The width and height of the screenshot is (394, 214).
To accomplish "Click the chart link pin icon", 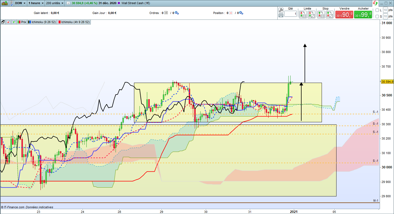I will (11, 3).
